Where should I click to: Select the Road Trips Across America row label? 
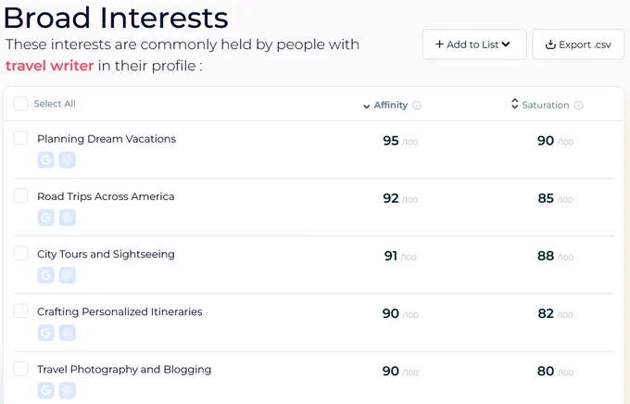coord(106,196)
